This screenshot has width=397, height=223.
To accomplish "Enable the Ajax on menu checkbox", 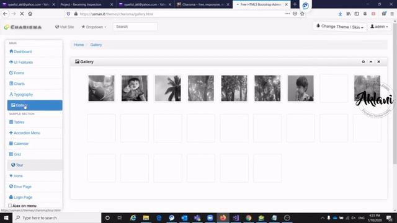I will tap(10, 206).
